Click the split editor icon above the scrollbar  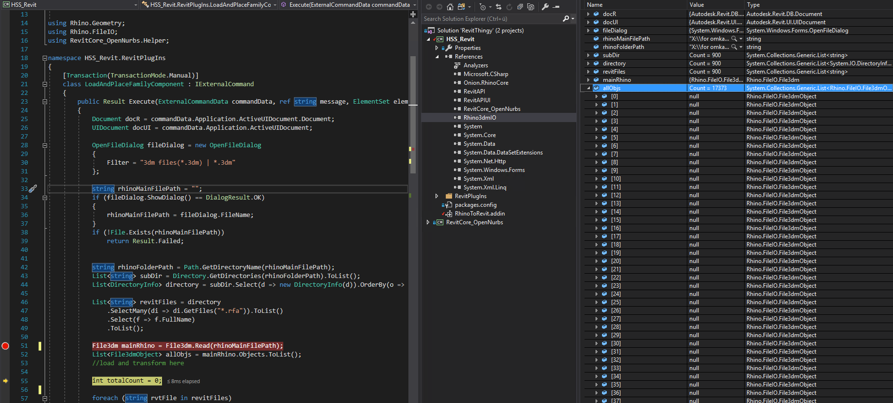click(413, 15)
